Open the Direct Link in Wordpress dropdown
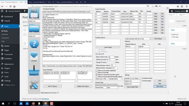This screenshot has width=189, height=106. 102,79
